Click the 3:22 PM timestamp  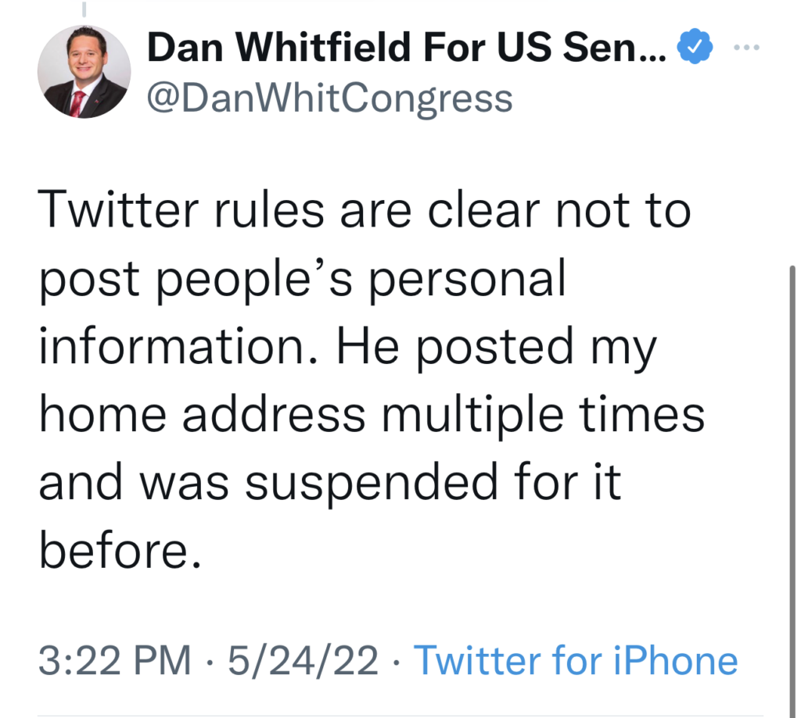114,660
